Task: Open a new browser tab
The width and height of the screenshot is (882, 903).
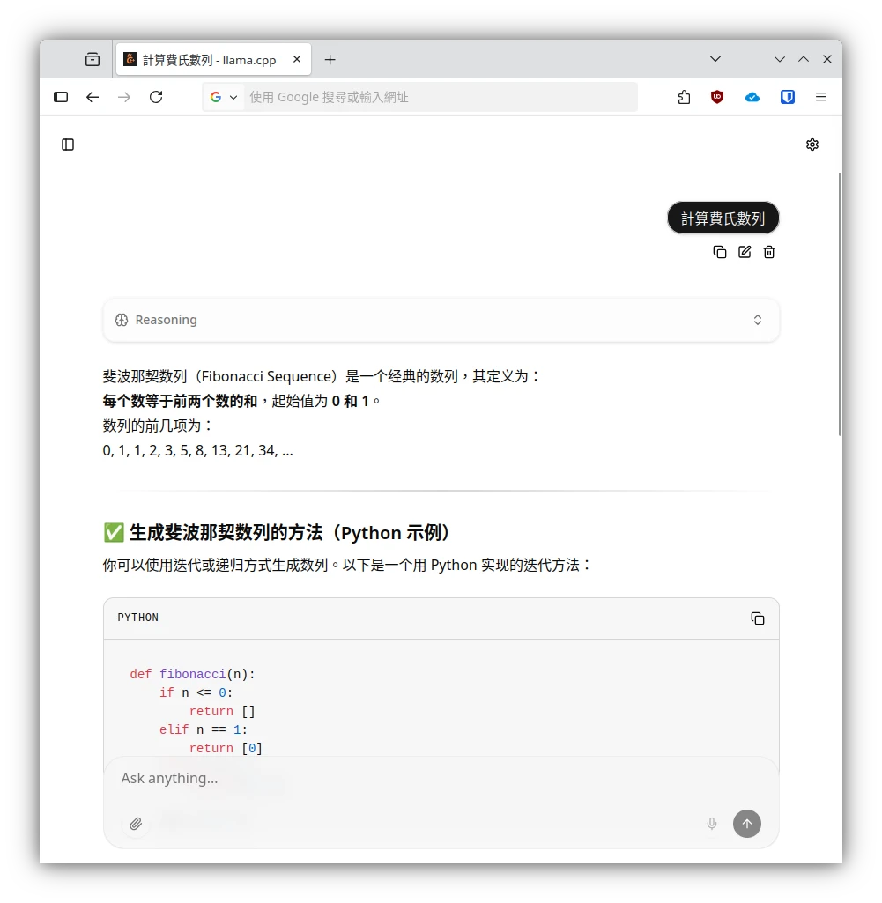Action: click(330, 59)
